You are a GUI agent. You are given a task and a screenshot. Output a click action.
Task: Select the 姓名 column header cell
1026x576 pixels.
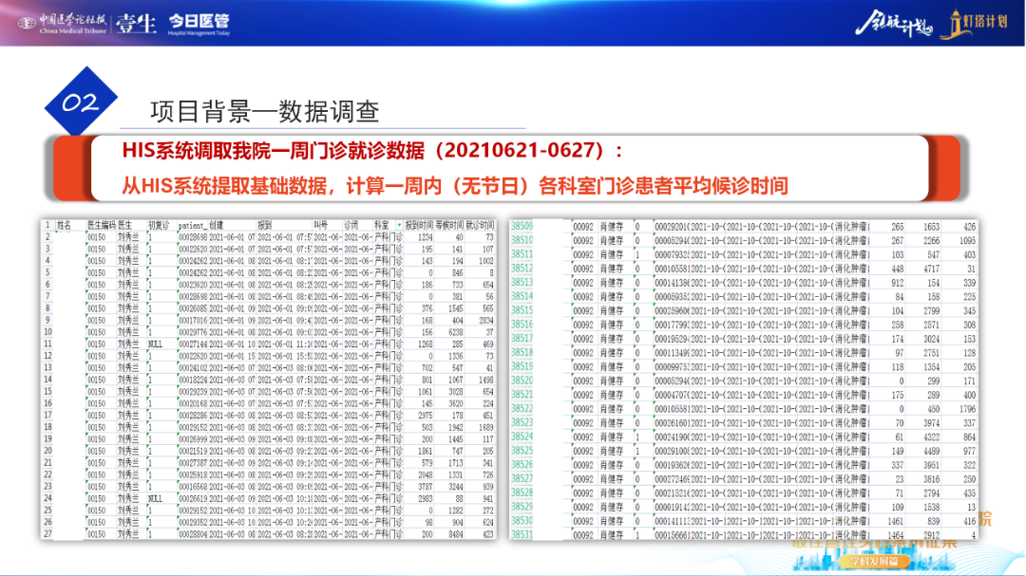[65, 226]
